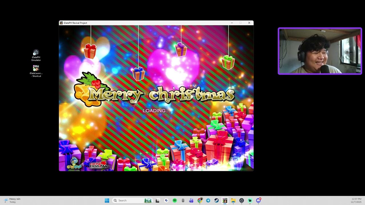Image resolution: width=365 pixels, height=205 pixels.
Task: Click the mouse-shaped app icon in the taskbar
Action: click(x=183, y=200)
